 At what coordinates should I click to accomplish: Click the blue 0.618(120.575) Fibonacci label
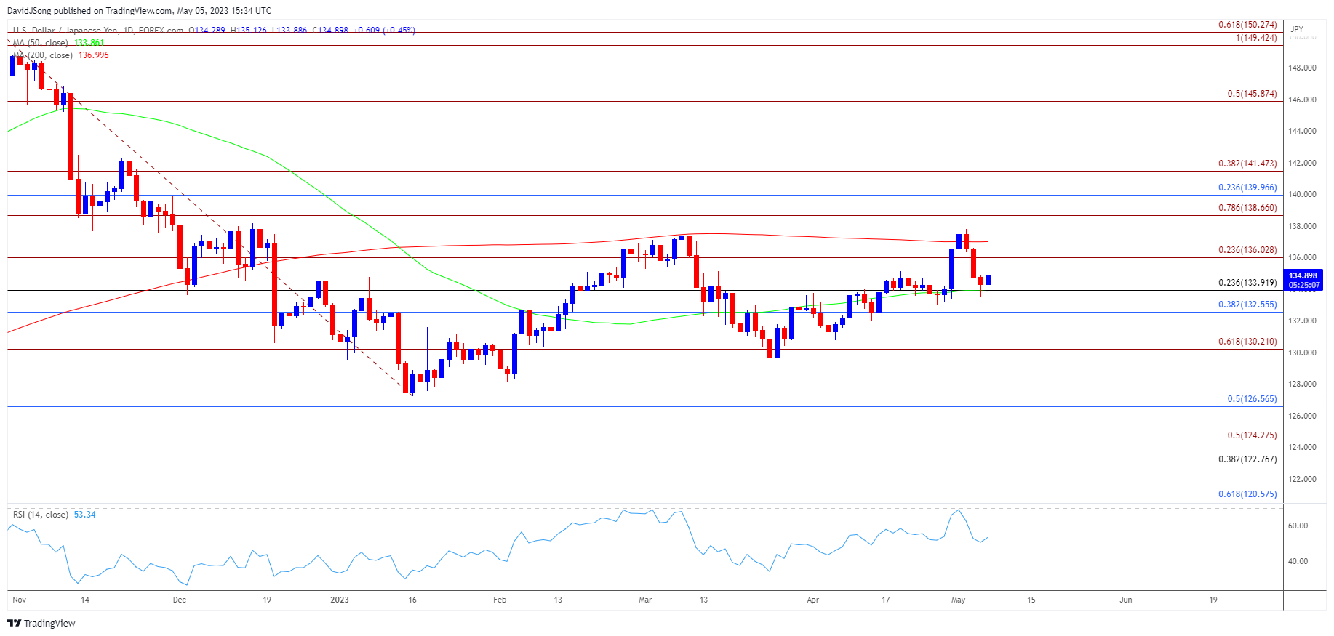point(1247,494)
